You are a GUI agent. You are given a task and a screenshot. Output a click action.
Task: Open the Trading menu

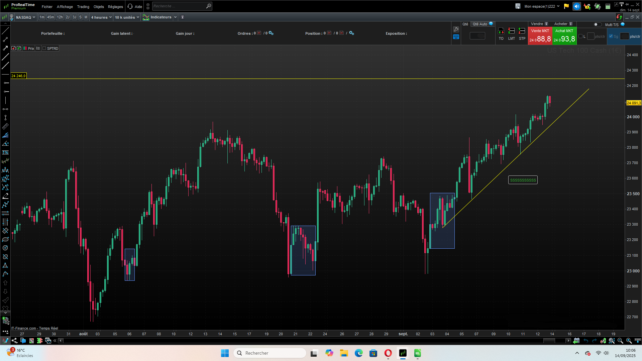coord(83,7)
